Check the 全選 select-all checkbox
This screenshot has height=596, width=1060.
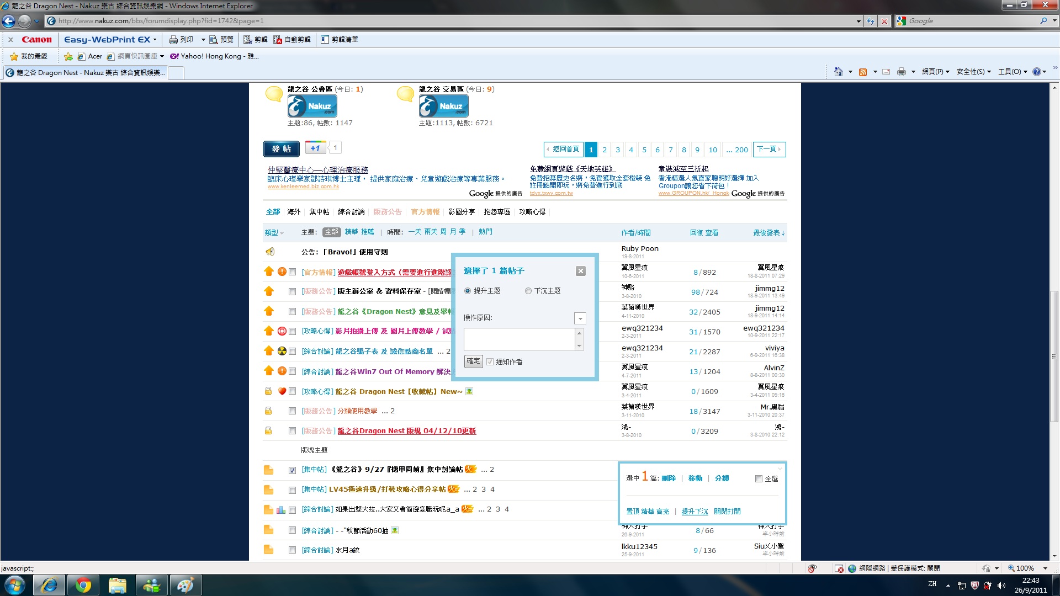tap(759, 479)
